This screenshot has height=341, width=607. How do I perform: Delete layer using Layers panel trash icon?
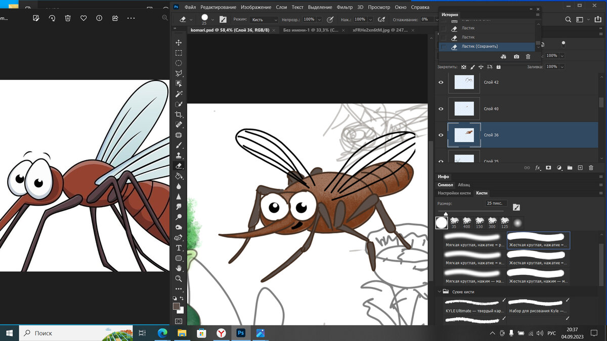(x=590, y=168)
